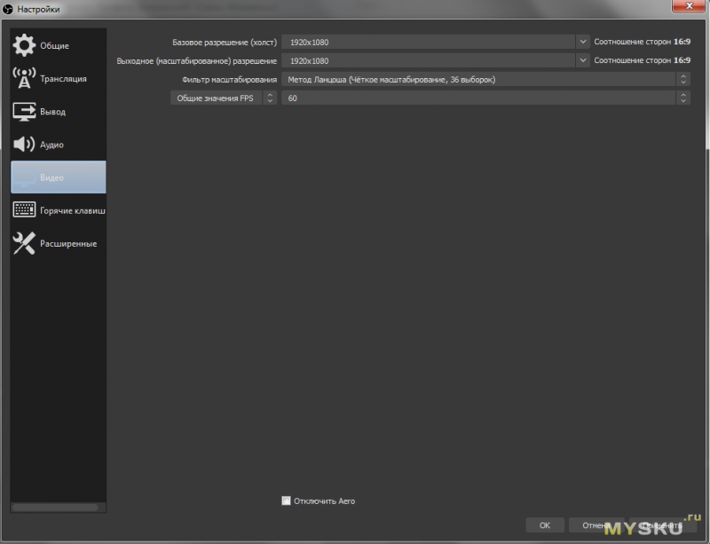Open the FPS value 60 combo box
Viewport: 710px width, 544px height.
485,98
